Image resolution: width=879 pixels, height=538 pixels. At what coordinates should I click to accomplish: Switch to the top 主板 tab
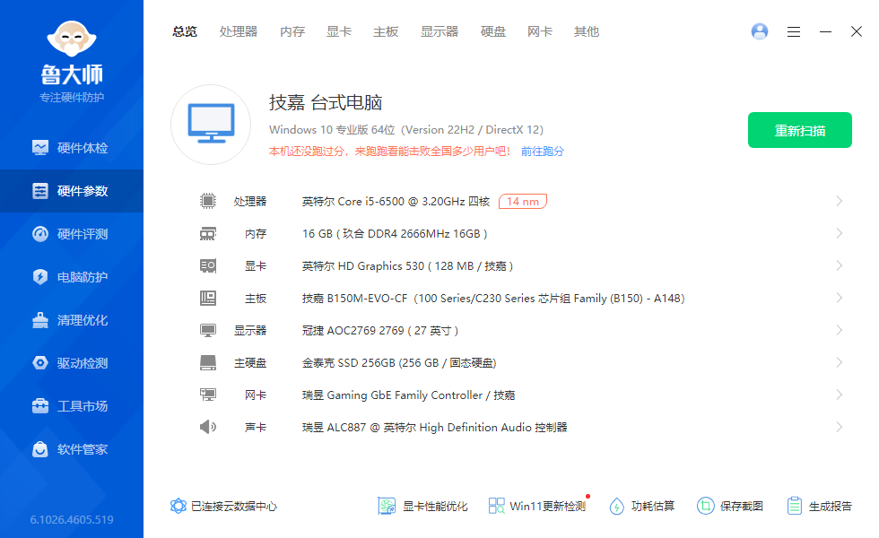tap(386, 32)
